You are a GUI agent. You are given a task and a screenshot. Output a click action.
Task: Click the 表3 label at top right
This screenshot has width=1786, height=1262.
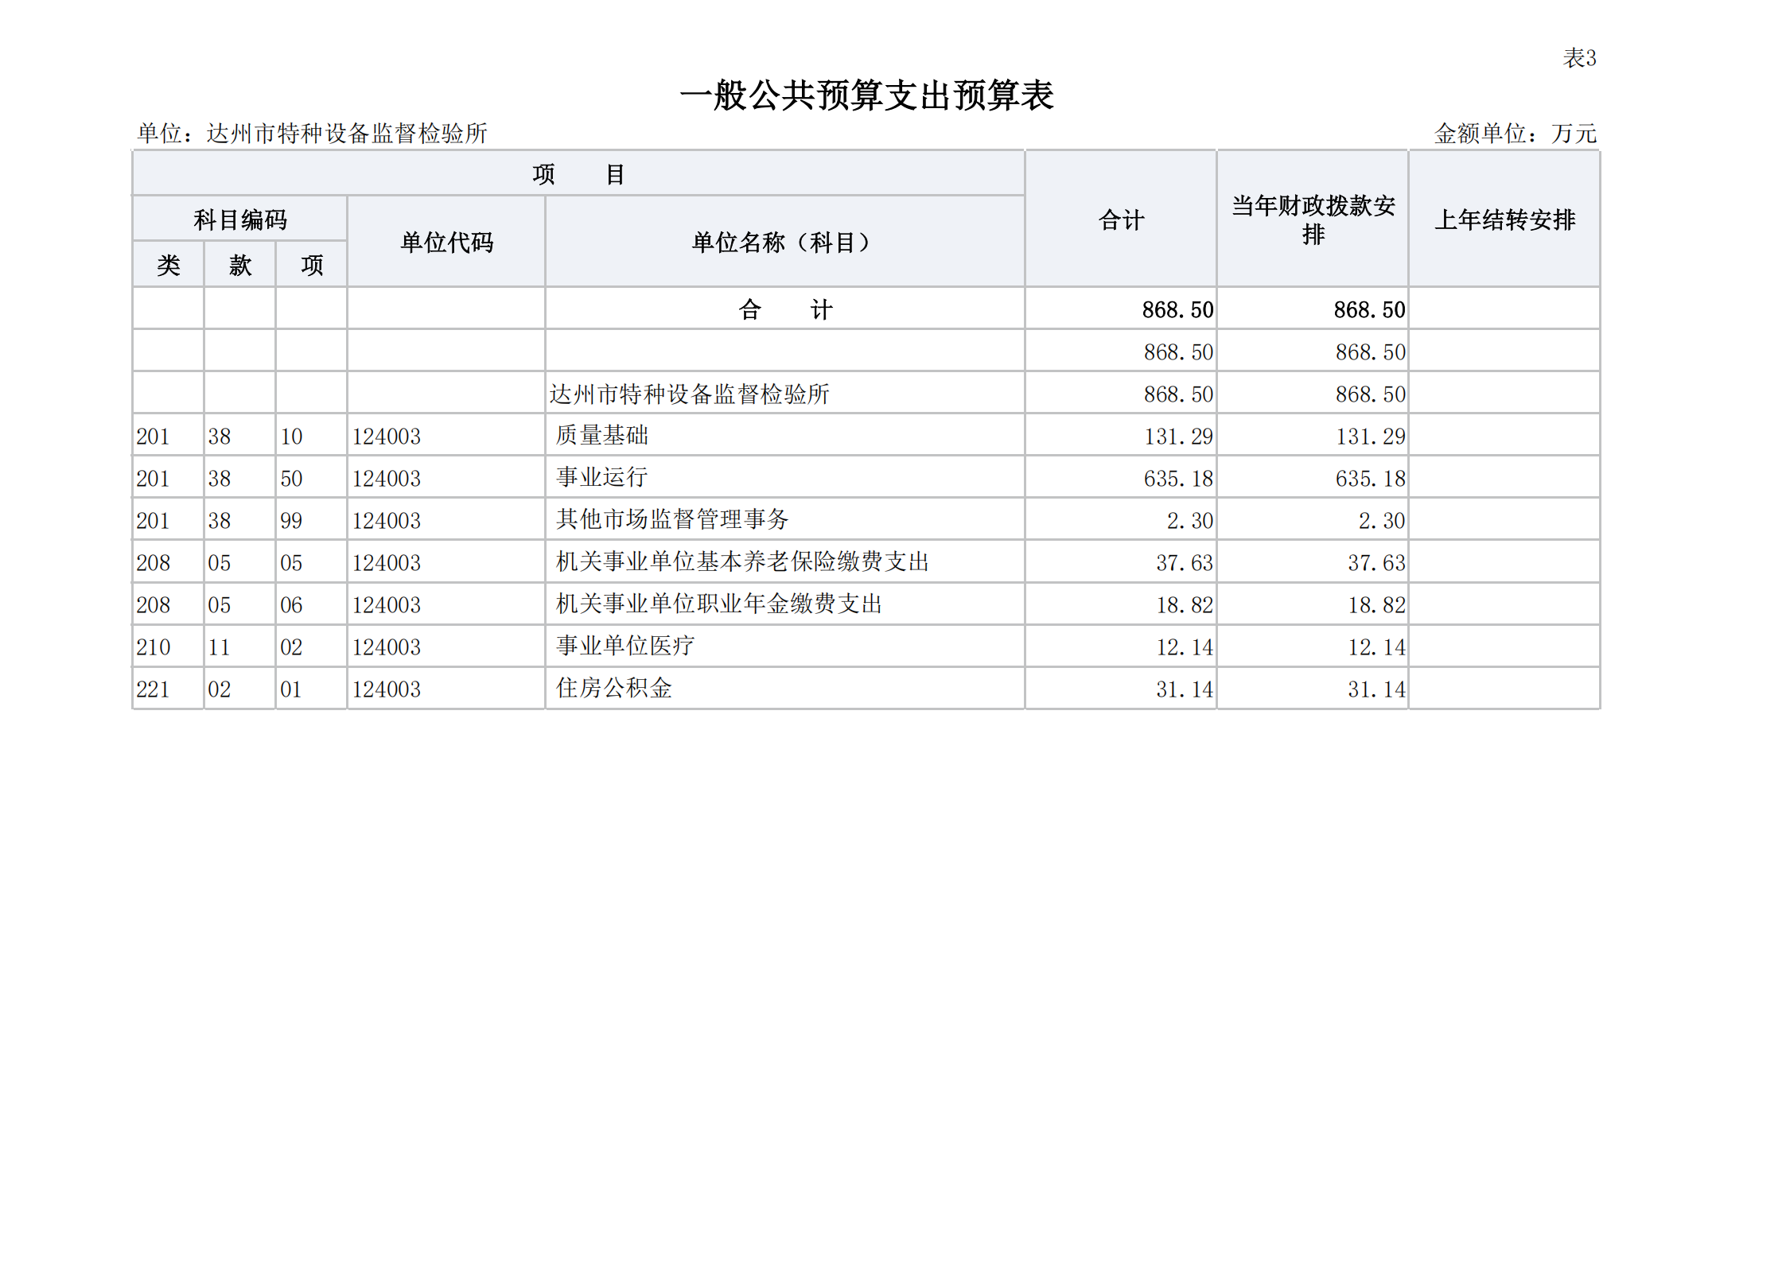tap(1579, 58)
